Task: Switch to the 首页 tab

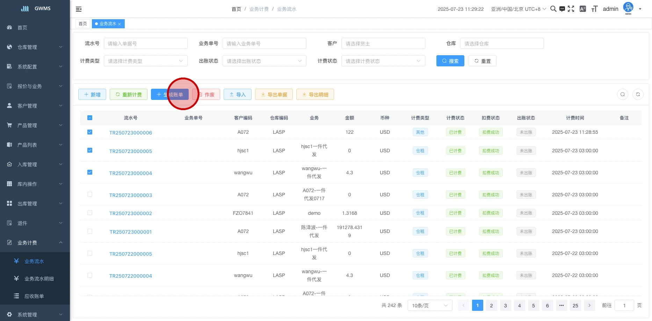Action: click(x=83, y=24)
